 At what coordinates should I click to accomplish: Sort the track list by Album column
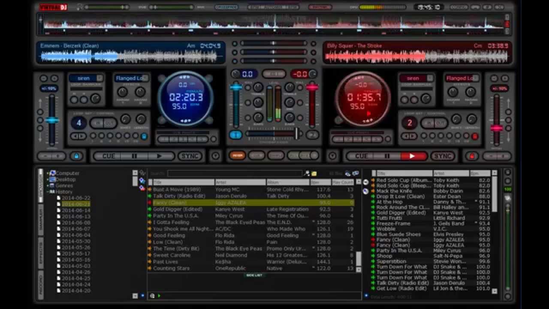click(x=288, y=182)
